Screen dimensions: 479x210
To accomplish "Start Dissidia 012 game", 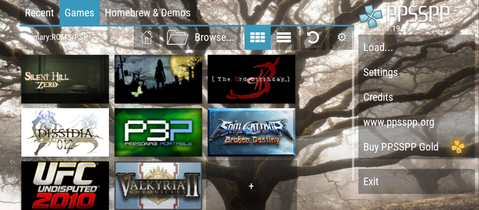I will point(65,132).
